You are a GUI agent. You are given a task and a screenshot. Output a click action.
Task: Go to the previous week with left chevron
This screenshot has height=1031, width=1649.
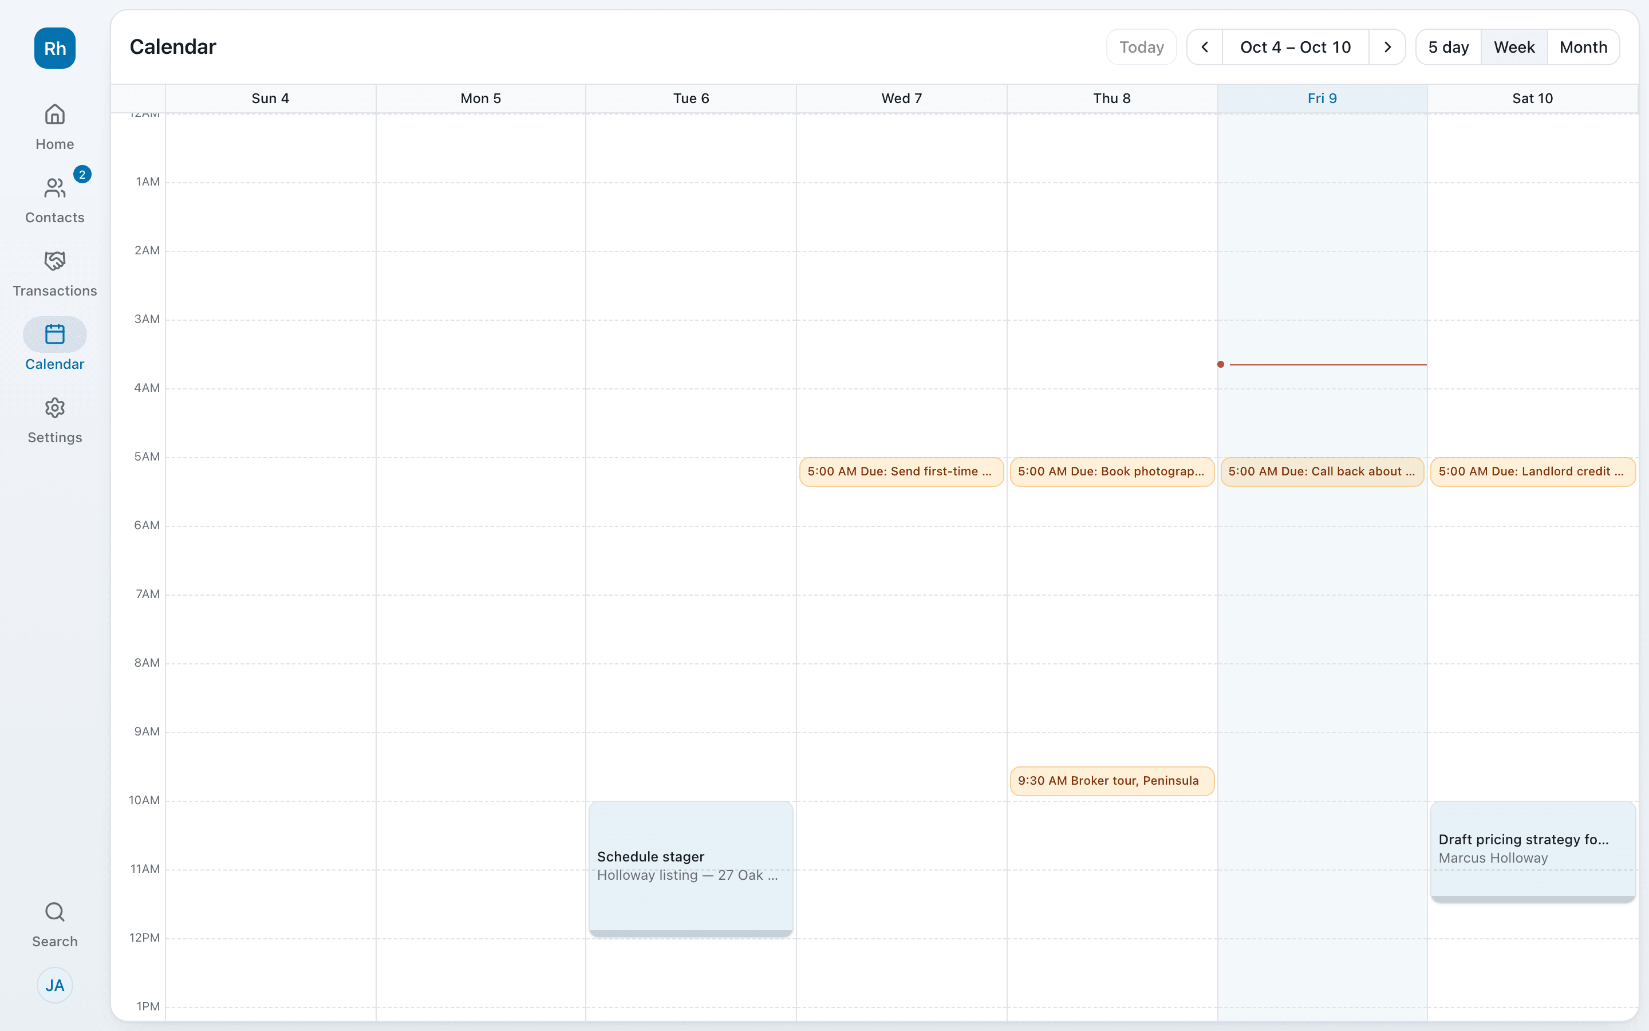(x=1205, y=47)
